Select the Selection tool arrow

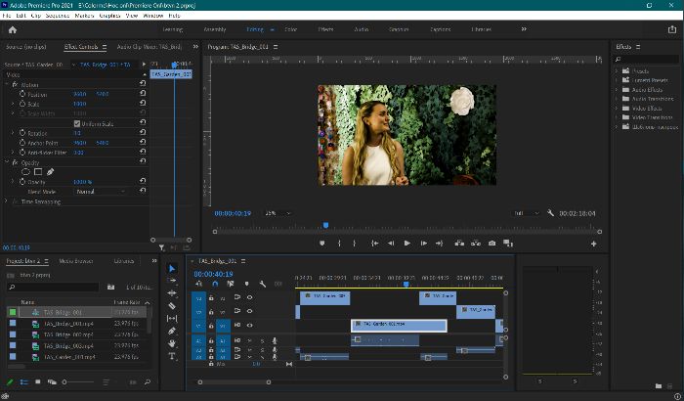172,268
